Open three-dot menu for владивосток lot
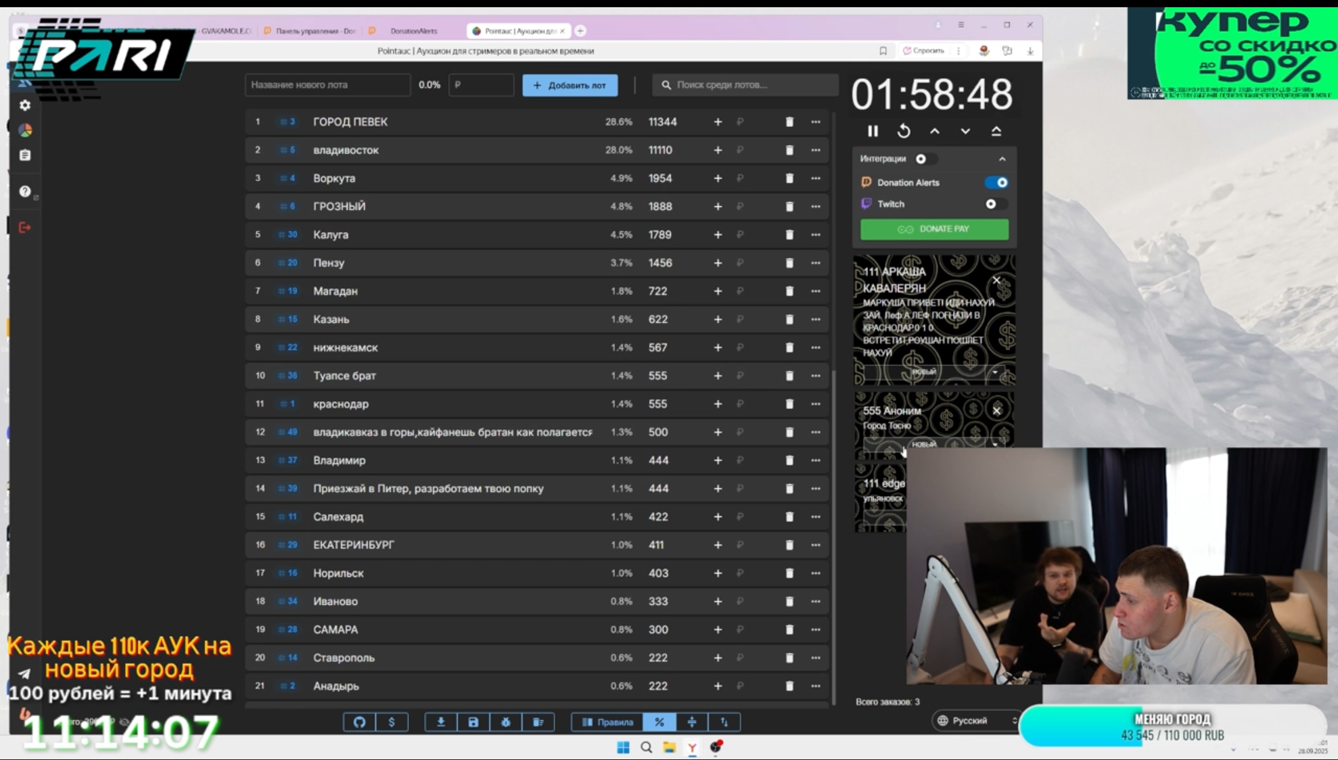The height and width of the screenshot is (760, 1338). click(815, 150)
